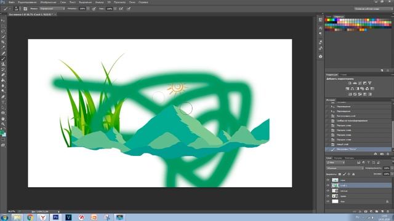Select the Zoom tool
The height and width of the screenshot is (221, 394).
pos(3,124)
